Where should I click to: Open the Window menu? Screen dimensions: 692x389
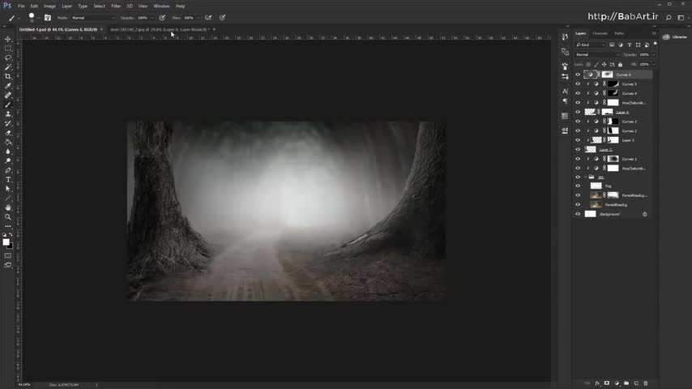pyautogui.click(x=161, y=6)
